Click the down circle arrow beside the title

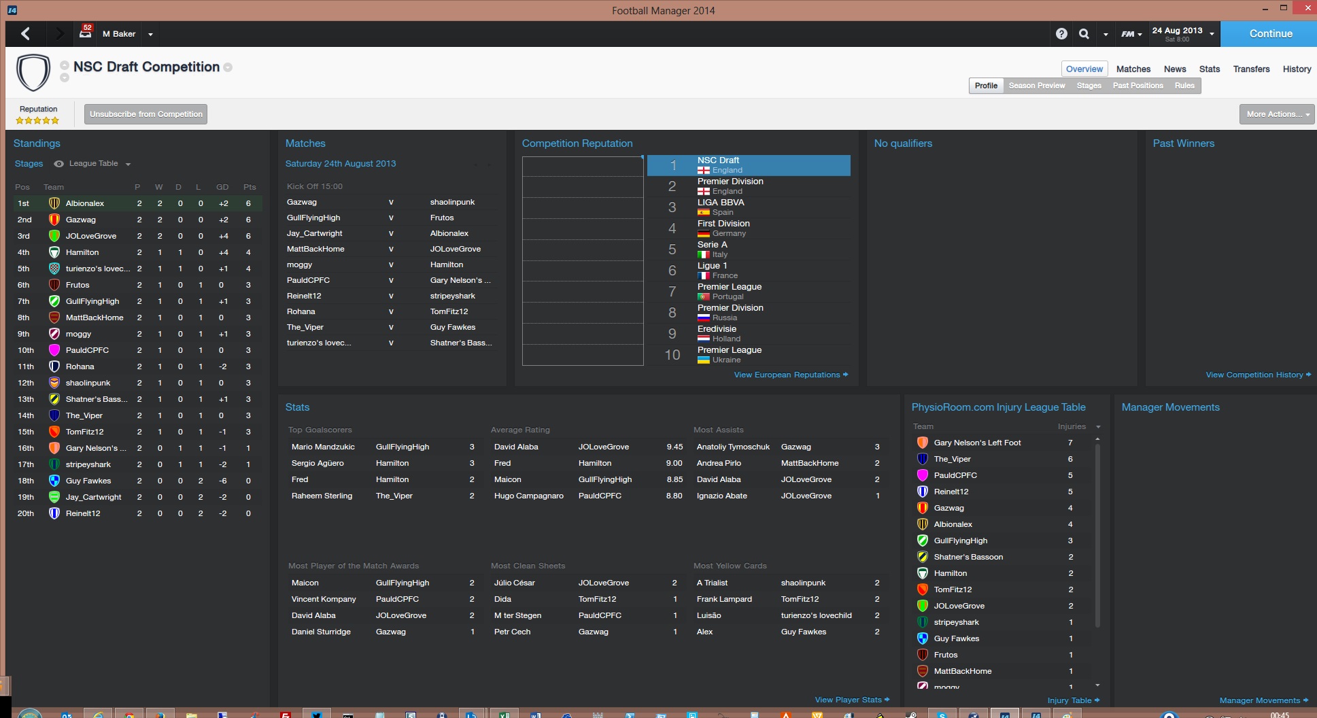click(x=65, y=78)
